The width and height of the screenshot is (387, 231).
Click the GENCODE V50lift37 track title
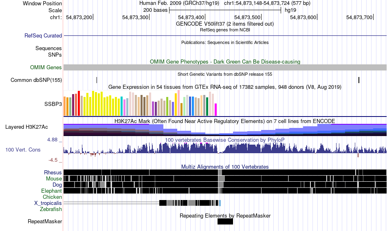click(224, 24)
